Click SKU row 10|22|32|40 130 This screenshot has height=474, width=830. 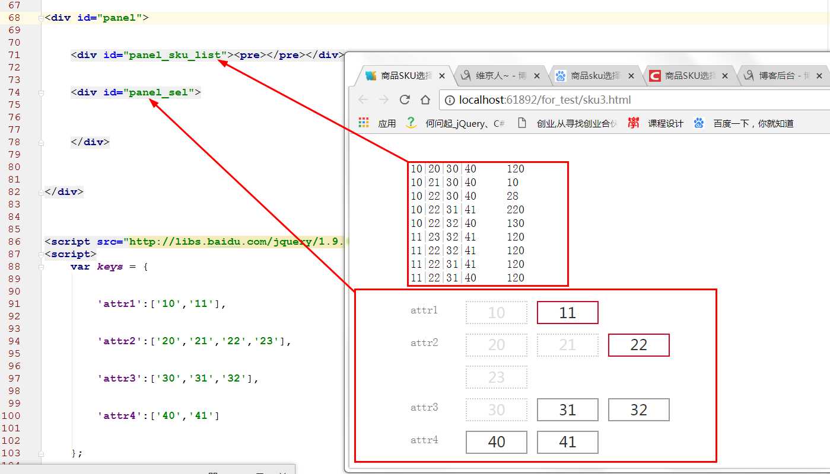(x=468, y=223)
